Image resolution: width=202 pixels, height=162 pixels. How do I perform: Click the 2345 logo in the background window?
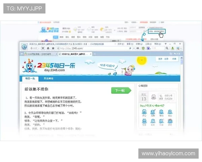pyautogui.click(x=49, y=30)
